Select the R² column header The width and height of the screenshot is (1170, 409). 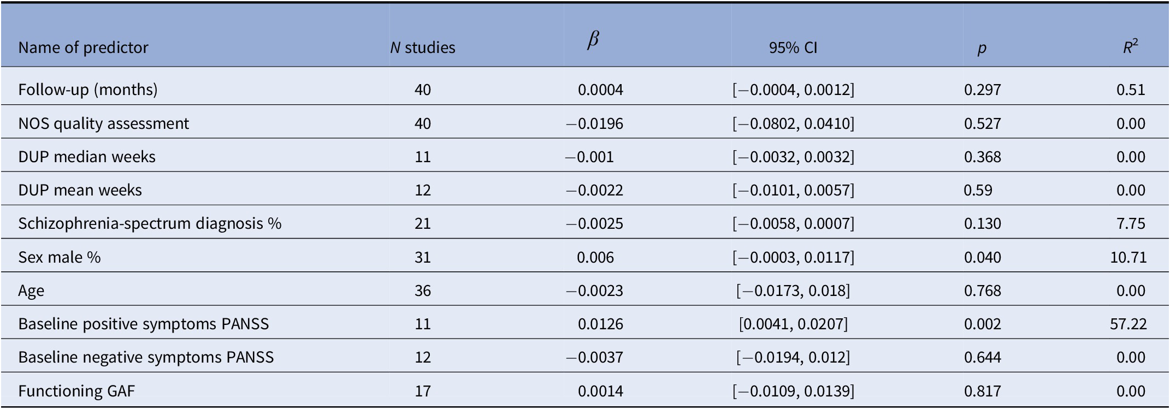pyautogui.click(x=1130, y=48)
